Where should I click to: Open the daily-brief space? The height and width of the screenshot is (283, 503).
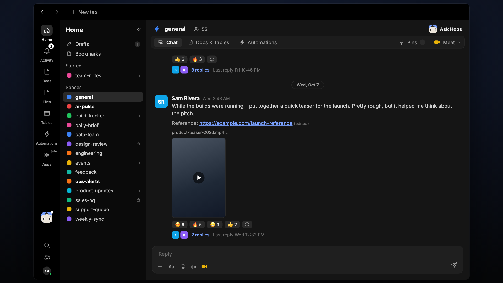(103, 125)
